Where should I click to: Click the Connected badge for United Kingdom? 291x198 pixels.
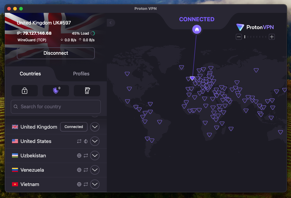tap(74, 127)
